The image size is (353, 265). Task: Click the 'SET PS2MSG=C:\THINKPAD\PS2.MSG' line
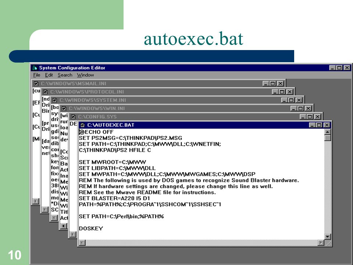130,138
